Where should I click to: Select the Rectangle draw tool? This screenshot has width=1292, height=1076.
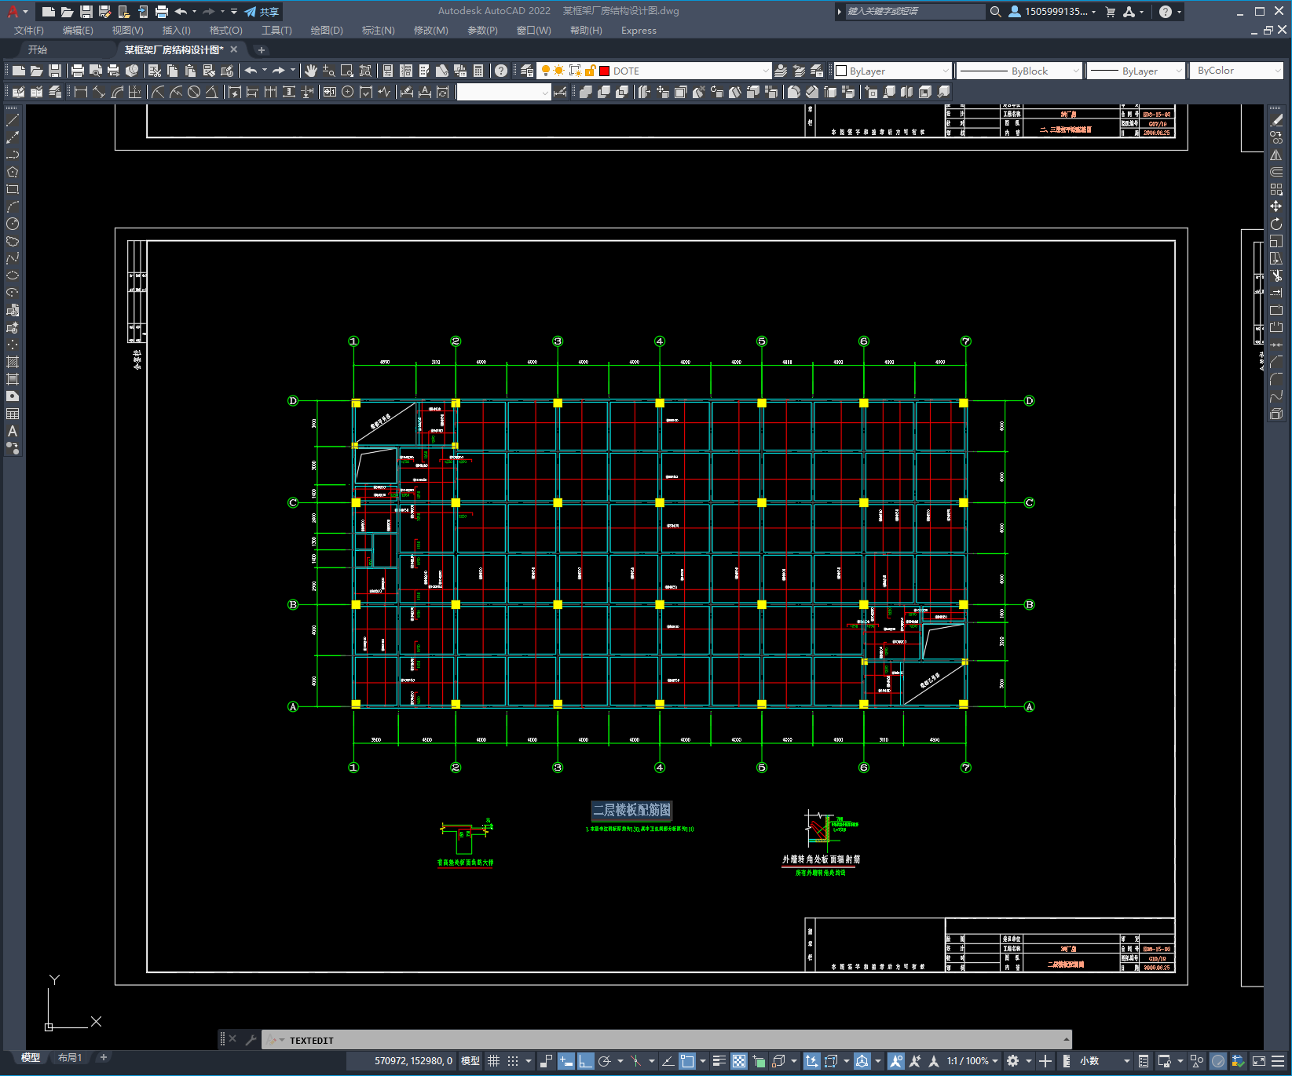click(x=13, y=189)
